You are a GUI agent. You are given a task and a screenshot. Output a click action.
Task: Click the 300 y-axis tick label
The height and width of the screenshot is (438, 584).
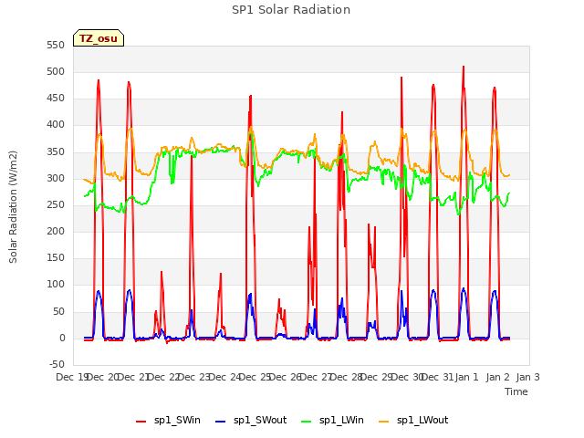pos(56,179)
